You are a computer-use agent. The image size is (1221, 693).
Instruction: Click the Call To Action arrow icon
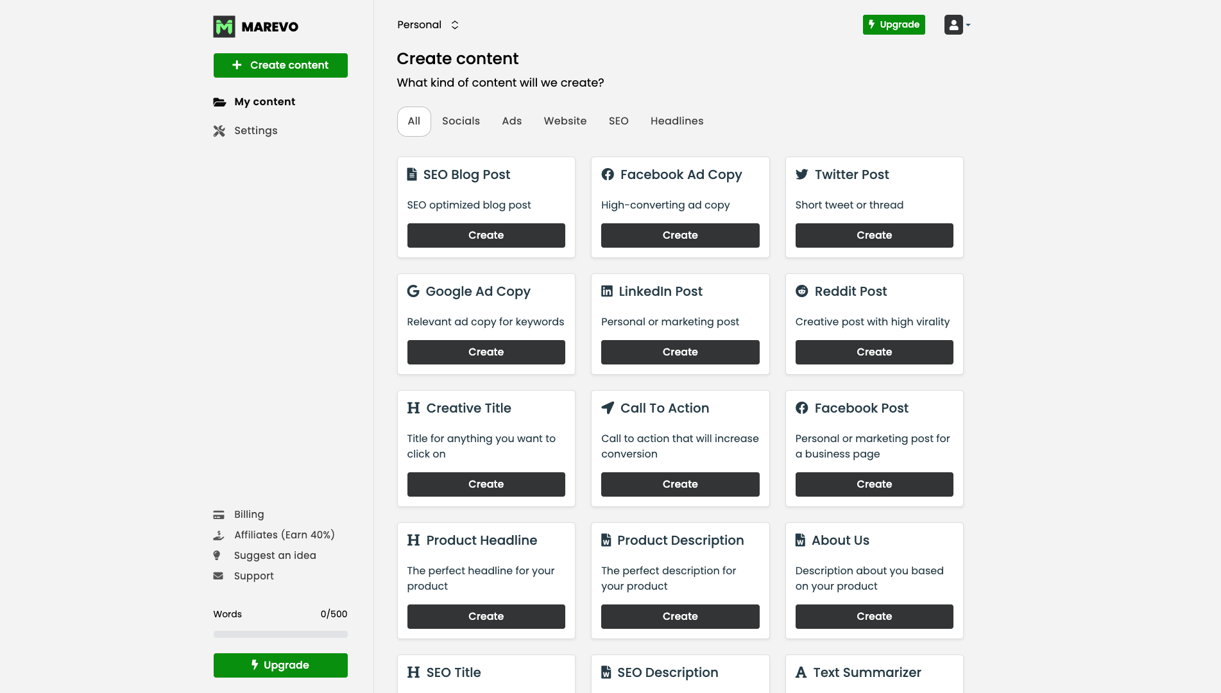coord(608,408)
